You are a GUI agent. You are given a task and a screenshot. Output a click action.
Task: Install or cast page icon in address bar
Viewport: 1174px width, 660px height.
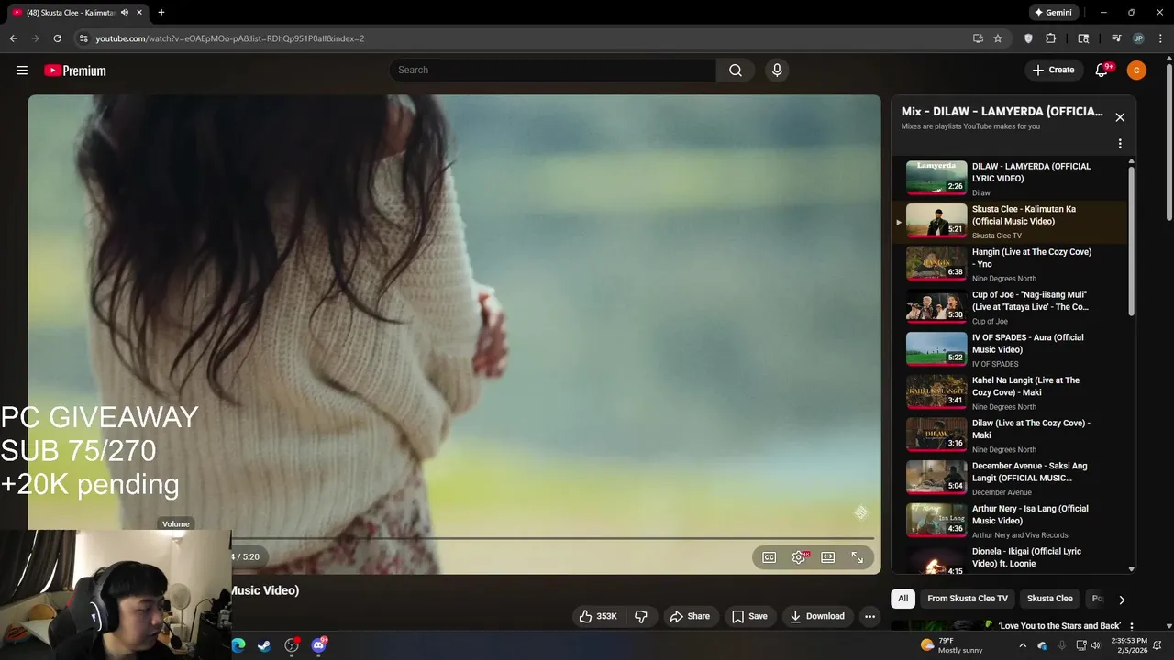click(978, 38)
